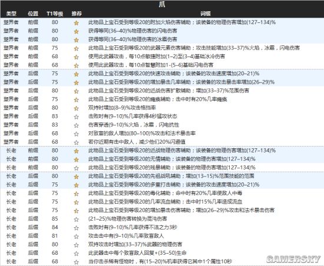Click the 位置 column header

click(33, 14)
